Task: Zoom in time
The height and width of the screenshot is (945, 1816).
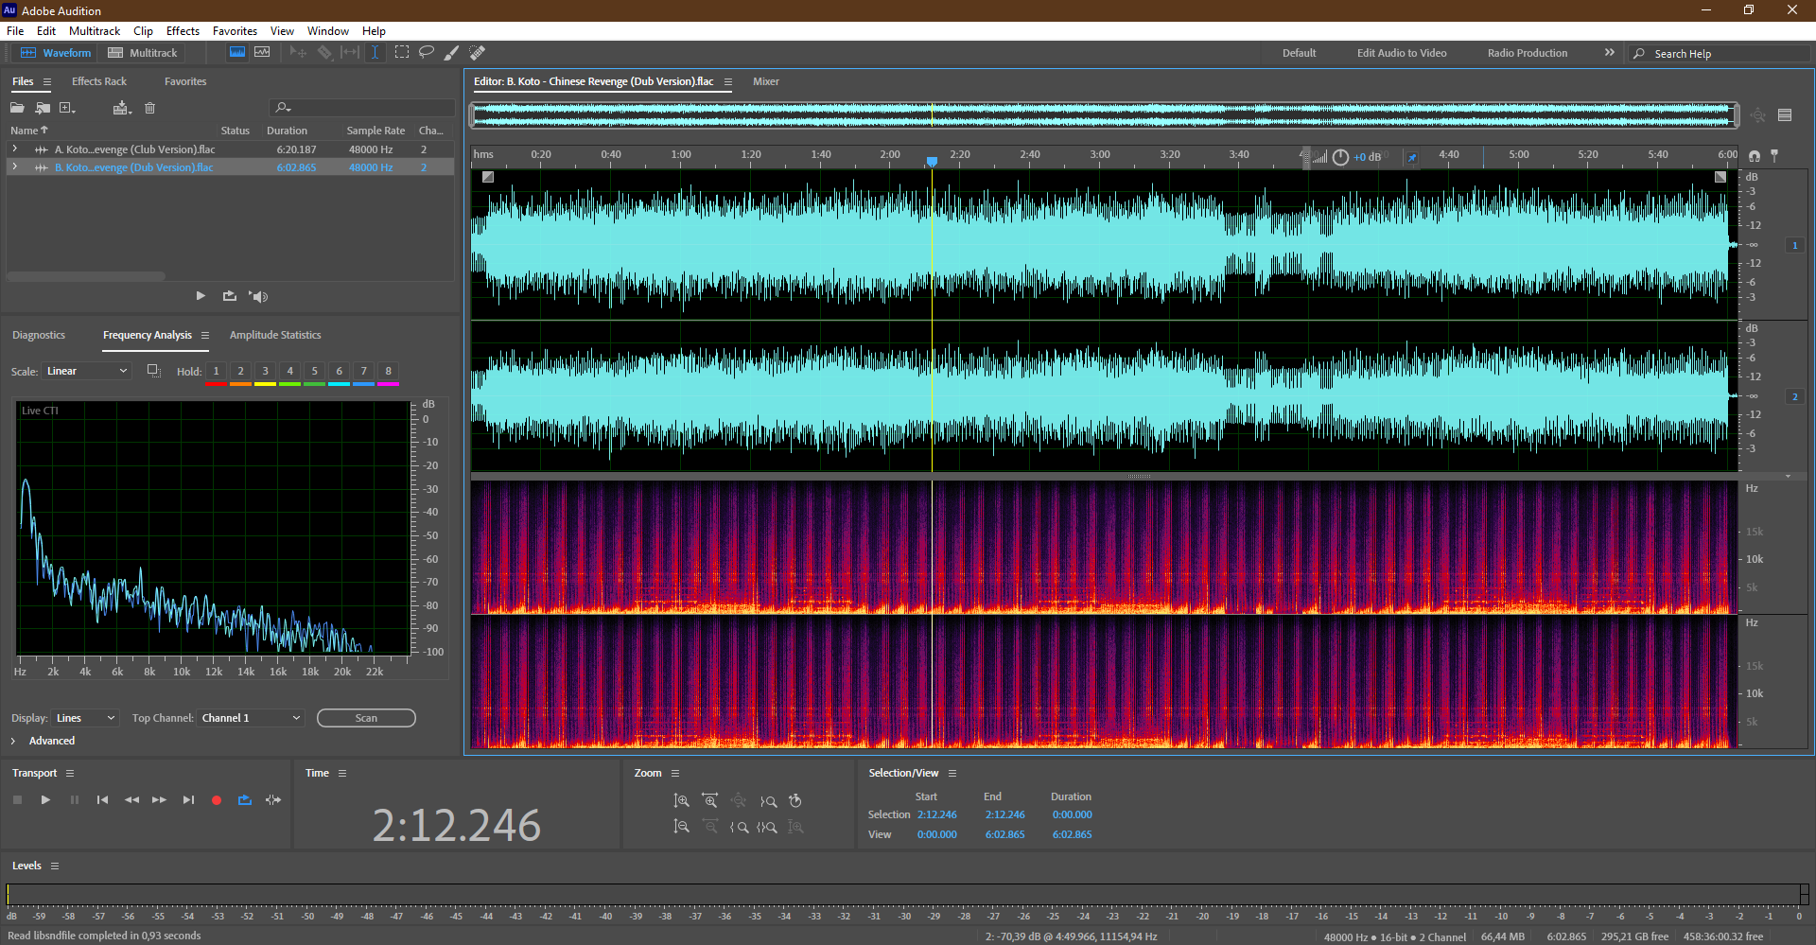Action: pos(710,801)
